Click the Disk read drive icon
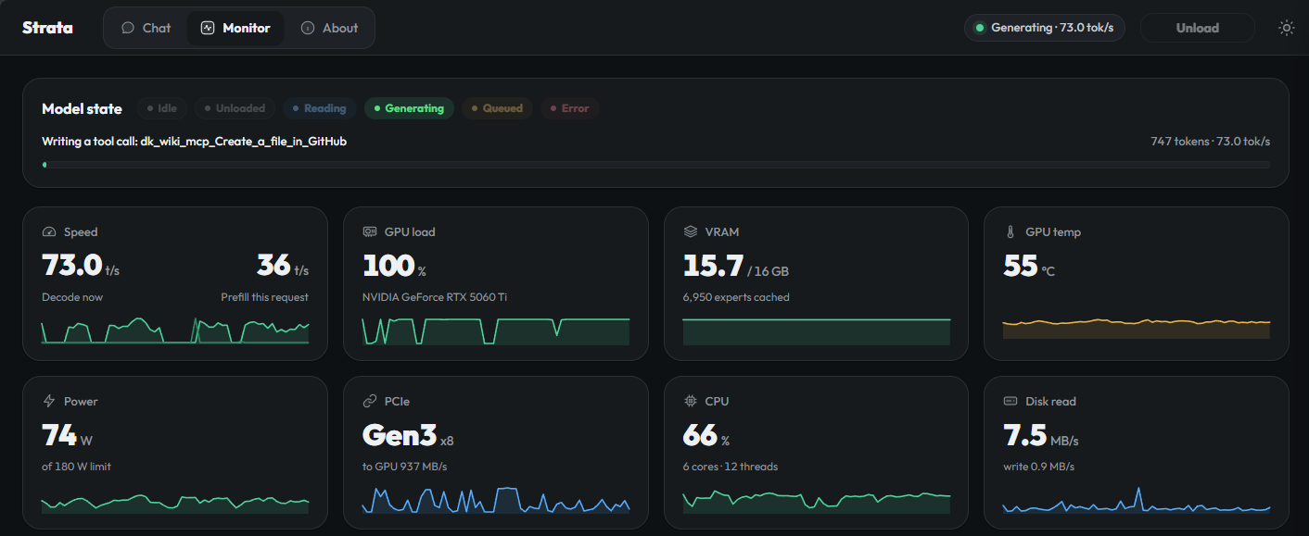Image resolution: width=1309 pixels, height=536 pixels. click(x=1010, y=401)
